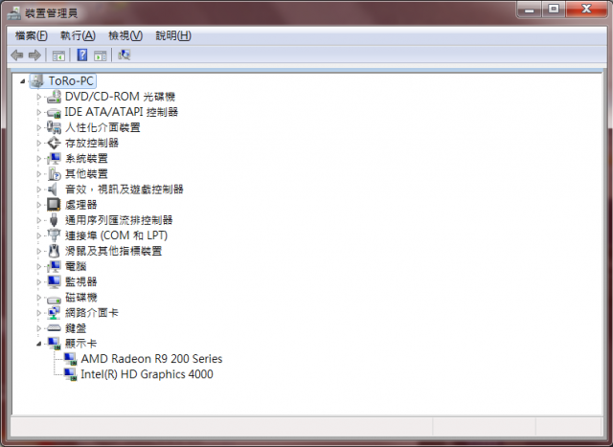Screen dimensions: 613x447
Task: Click the 電腦 category icon
Action: [x=54, y=266]
